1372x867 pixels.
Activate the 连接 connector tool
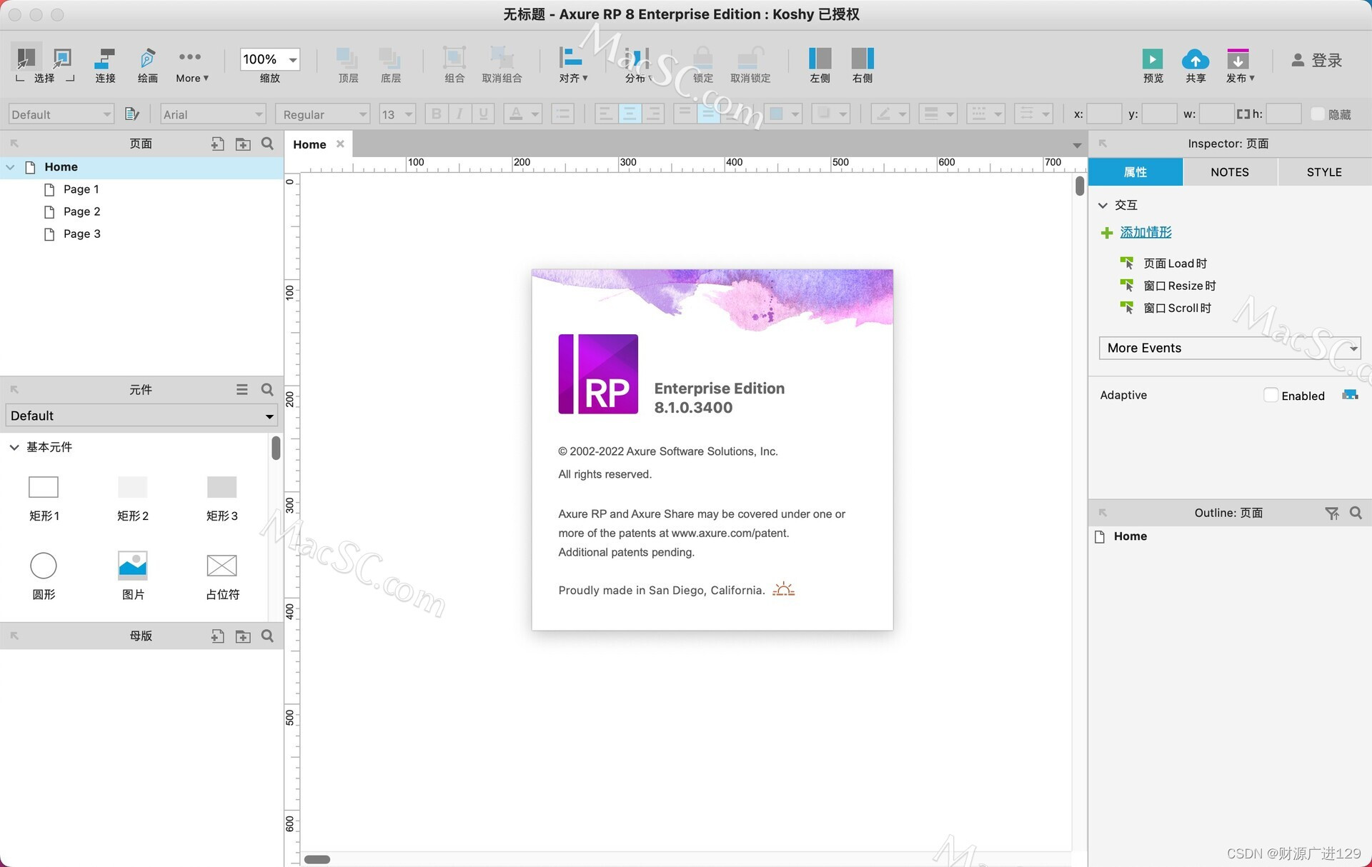point(105,65)
